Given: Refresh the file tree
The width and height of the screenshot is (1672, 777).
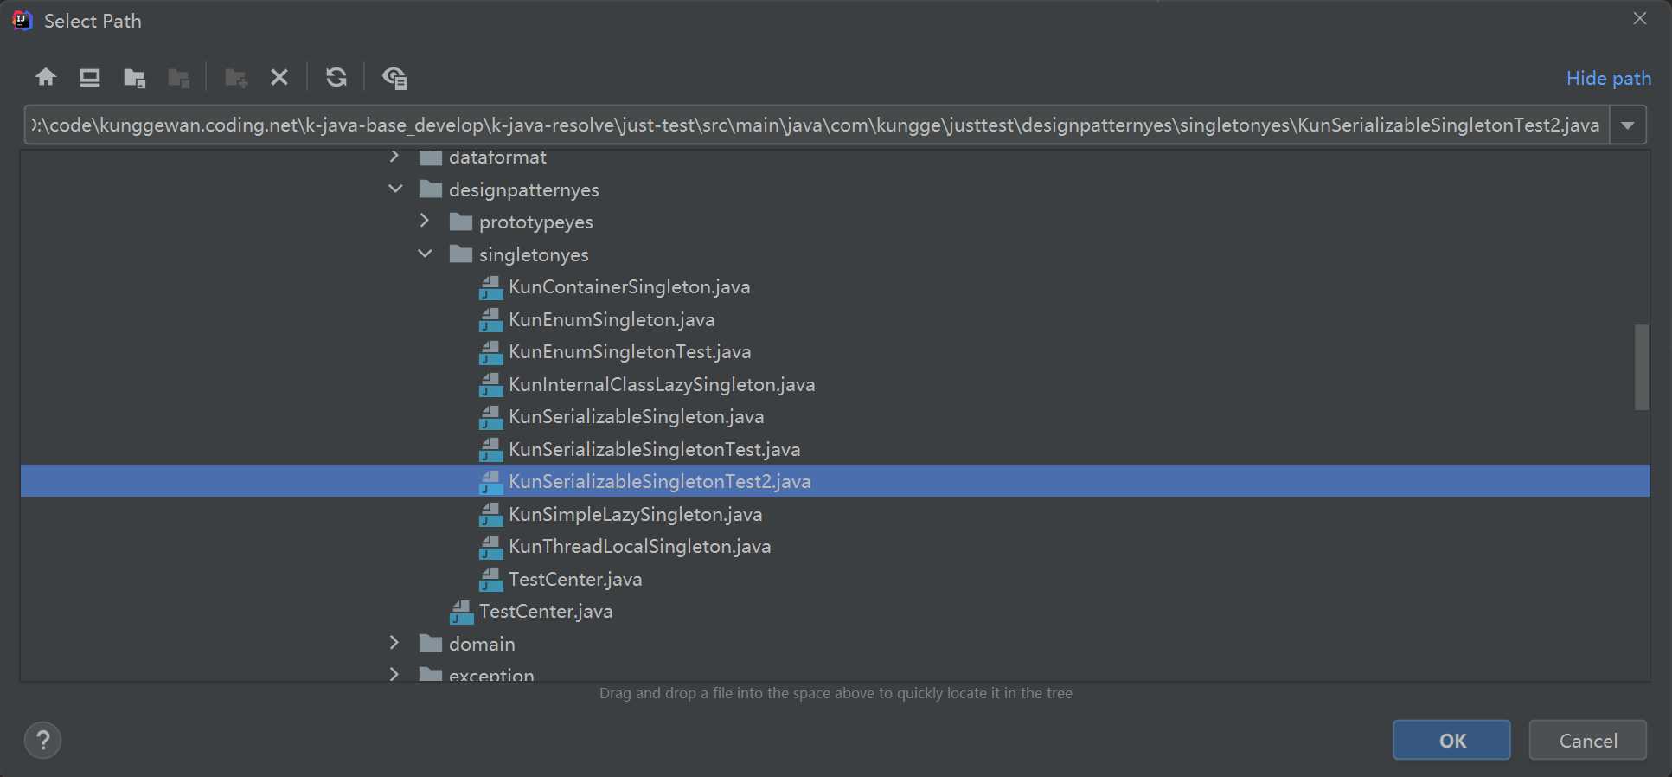Looking at the screenshot, I should click(336, 78).
